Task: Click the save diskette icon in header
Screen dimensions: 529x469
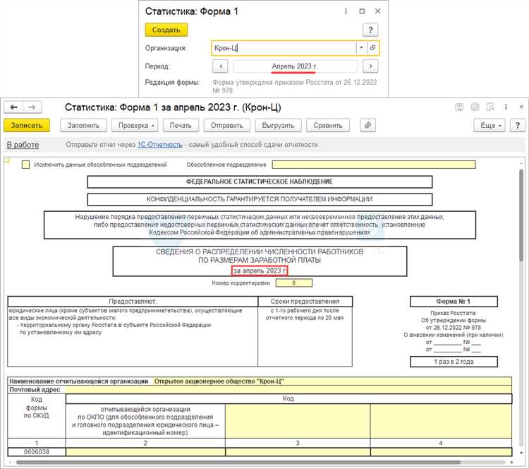Action: 459,107
